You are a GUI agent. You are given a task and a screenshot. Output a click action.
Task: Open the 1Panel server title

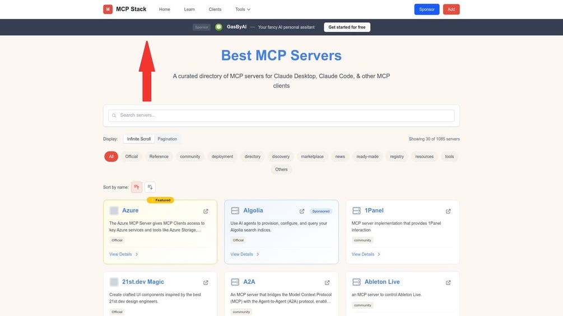coord(374,210)
